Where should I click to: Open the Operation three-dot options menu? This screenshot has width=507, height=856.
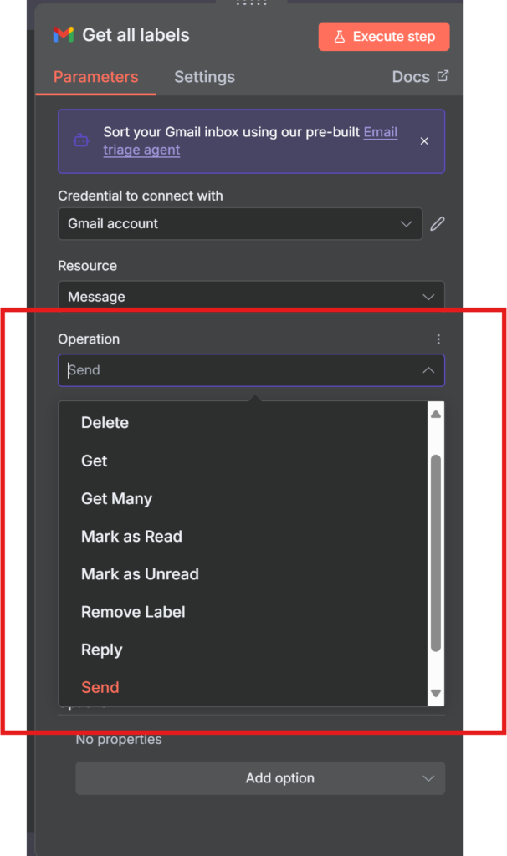click(x=438, y=339)
